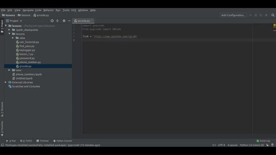Open the Project tool window side tab
The image size is (276, 155).
[x=2, y=26]
